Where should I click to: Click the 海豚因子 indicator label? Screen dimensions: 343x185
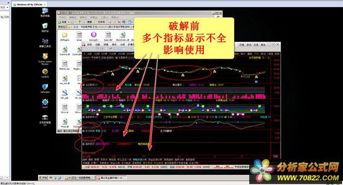pyautogui.click(x=90, y=144)
